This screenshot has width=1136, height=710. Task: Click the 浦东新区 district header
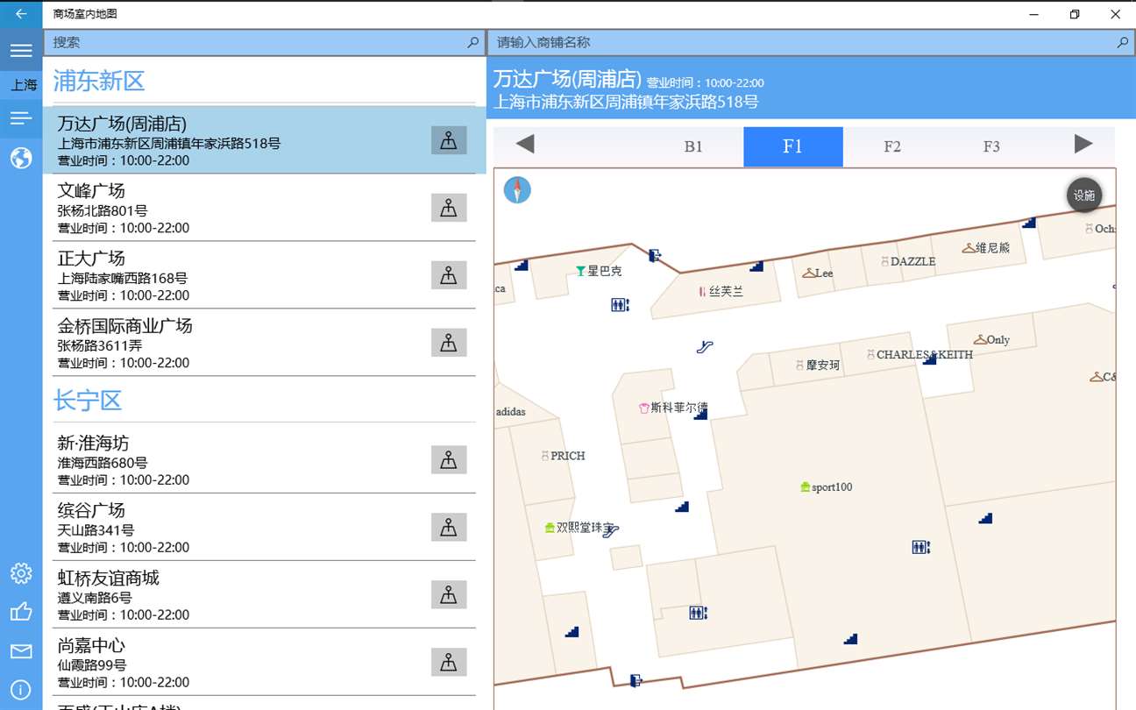99,82
